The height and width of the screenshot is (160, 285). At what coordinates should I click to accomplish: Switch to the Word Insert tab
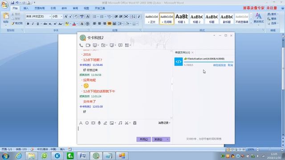pos(26,8)
